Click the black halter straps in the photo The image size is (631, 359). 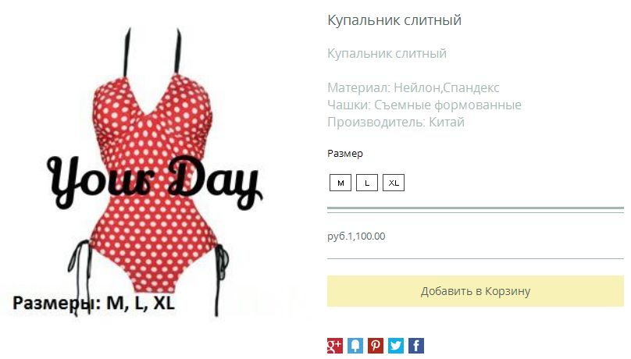[x=153, y=52]
